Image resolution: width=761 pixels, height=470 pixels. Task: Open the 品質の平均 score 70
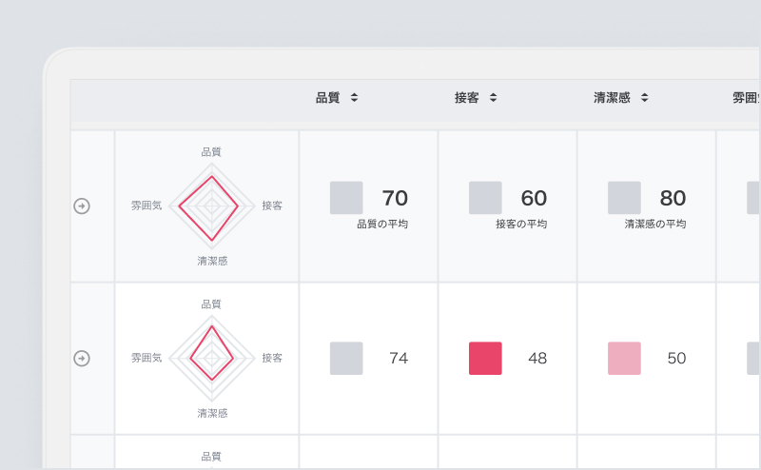click(x=395, y=198)
